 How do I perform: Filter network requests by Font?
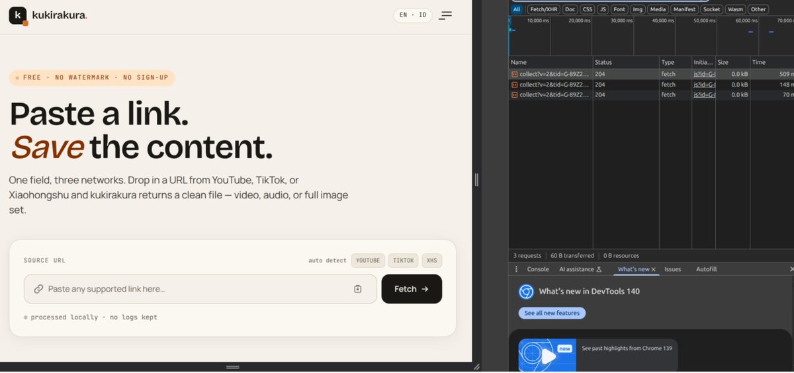[619, 9]
